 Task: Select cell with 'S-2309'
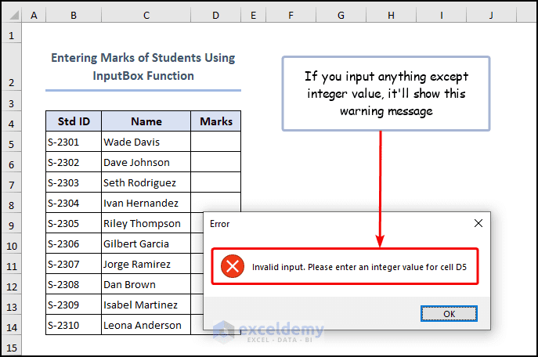click(x=74, y=305)
